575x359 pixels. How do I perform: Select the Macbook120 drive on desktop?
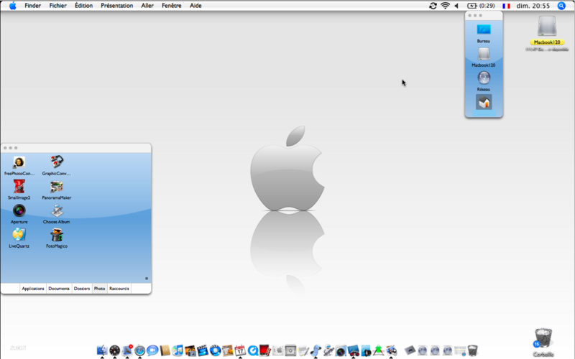547,30
